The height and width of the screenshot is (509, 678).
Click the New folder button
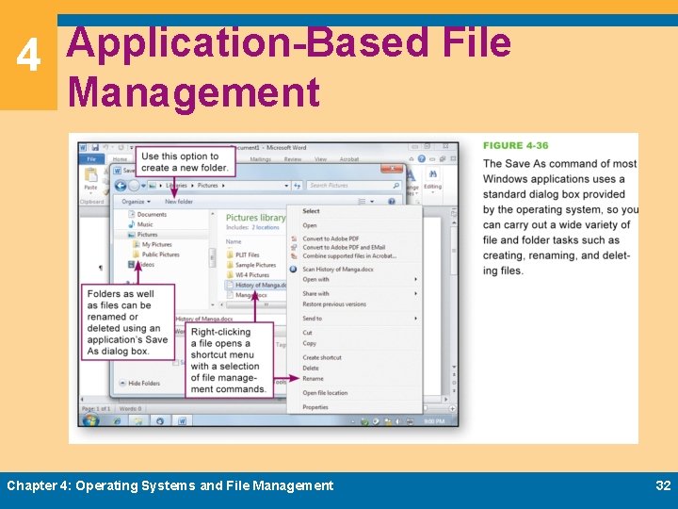point(179,202)
